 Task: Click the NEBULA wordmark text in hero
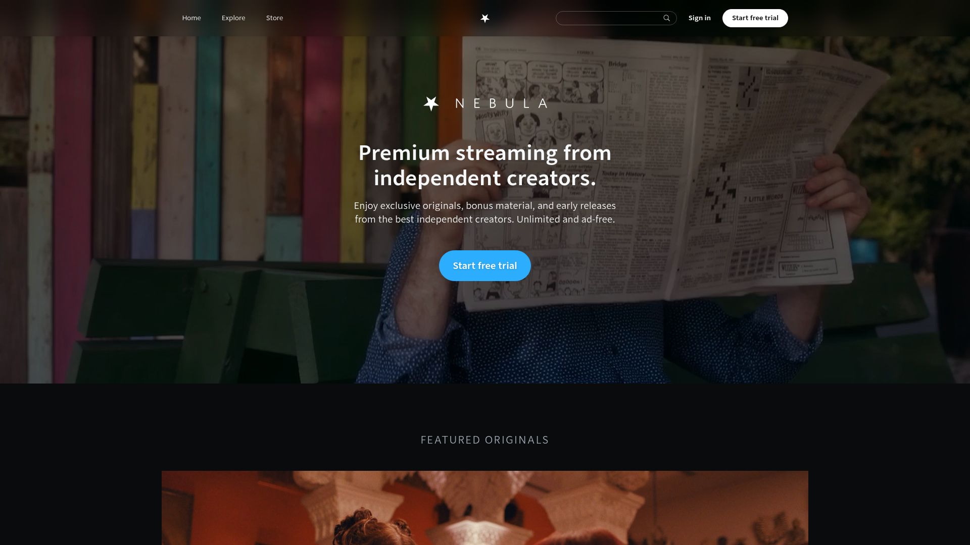(501, 103)
